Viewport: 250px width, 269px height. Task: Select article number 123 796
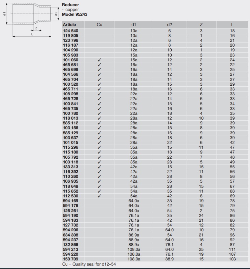pyautogui.click(x=70, y=40)
